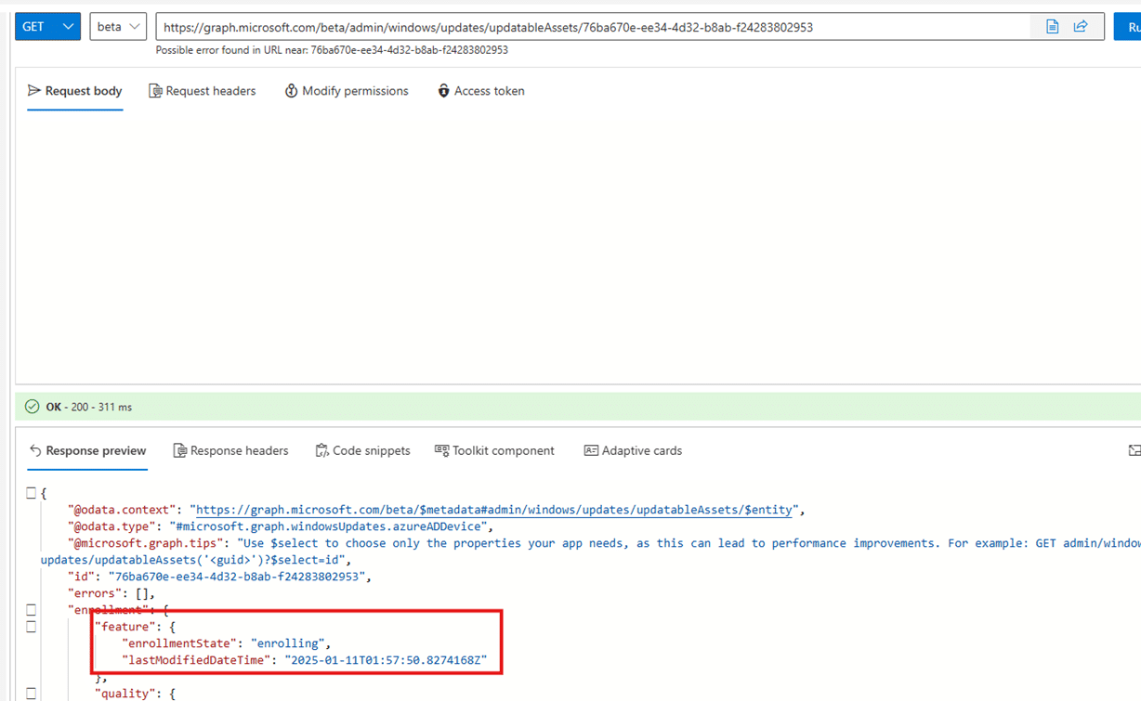
Task: Click the request URL input field
Action: [593, 27]
